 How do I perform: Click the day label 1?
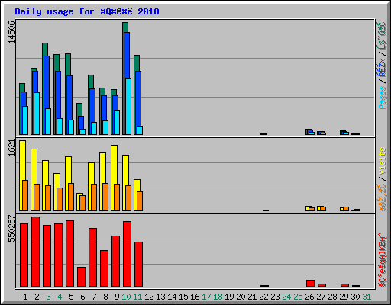click(x=25, y=297)
